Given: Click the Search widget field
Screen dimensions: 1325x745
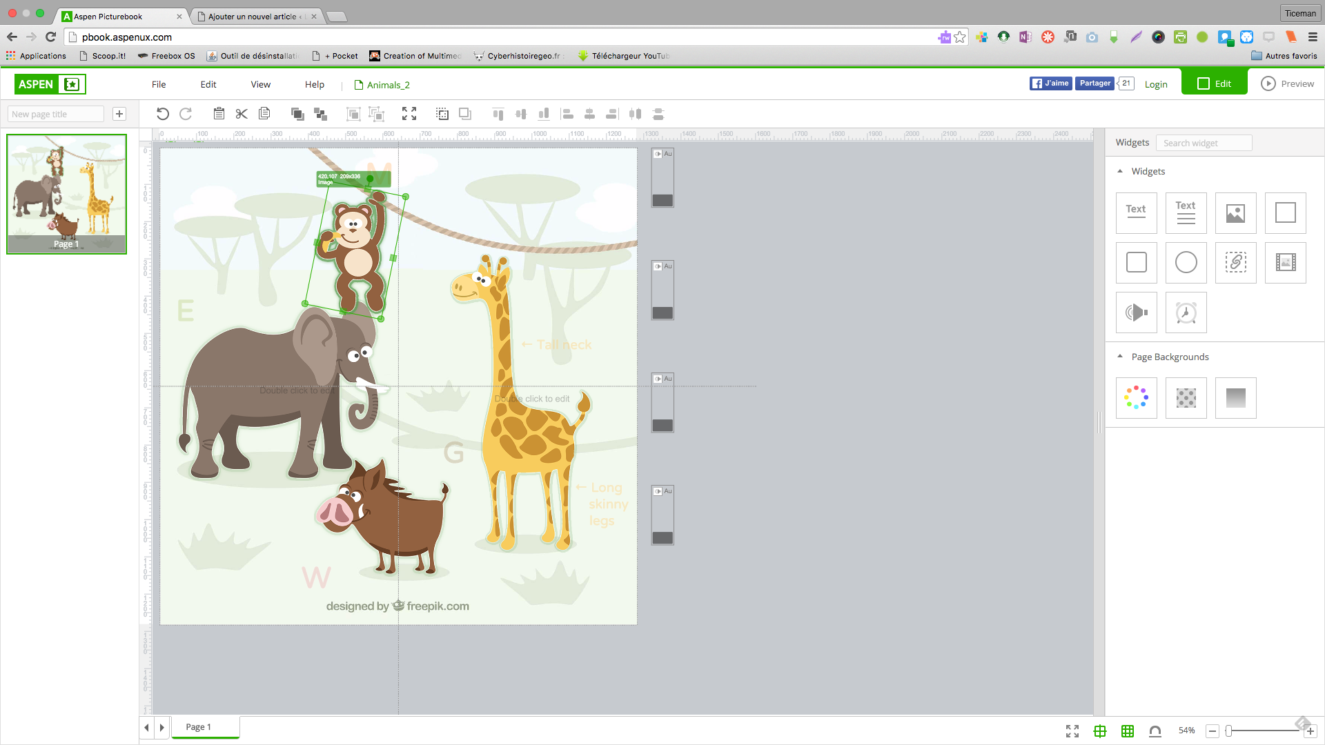Looking at the screenshot, I should pyautogui.click(x=1204, y=143).
